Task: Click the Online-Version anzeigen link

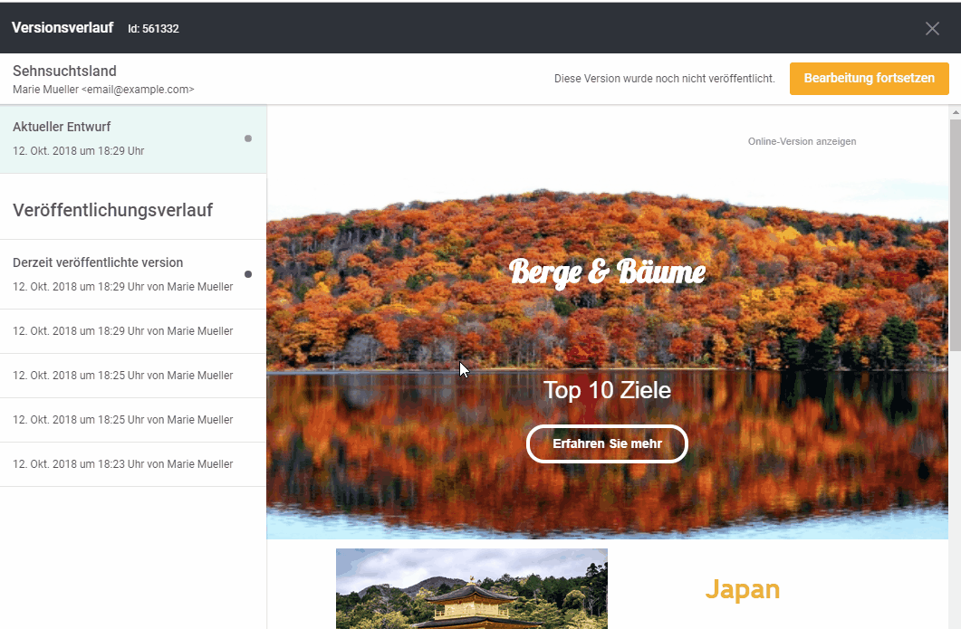Action: click(x=802, y=141)
